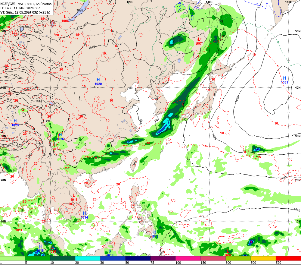Screen dimensions: 301x265
Task: Select the magenta 100–150 legend swatch
Action: 188,258
